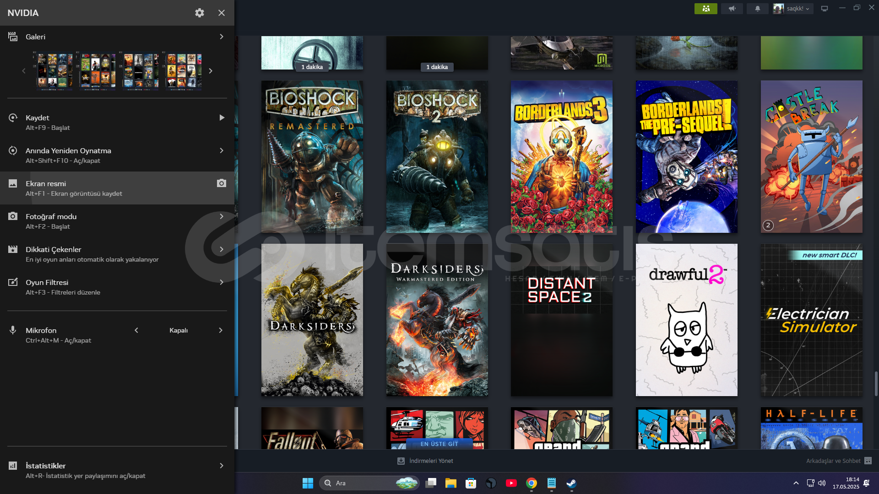
Task: Open clock showing 18:14 17.05.2025
Action: (846, 483)
